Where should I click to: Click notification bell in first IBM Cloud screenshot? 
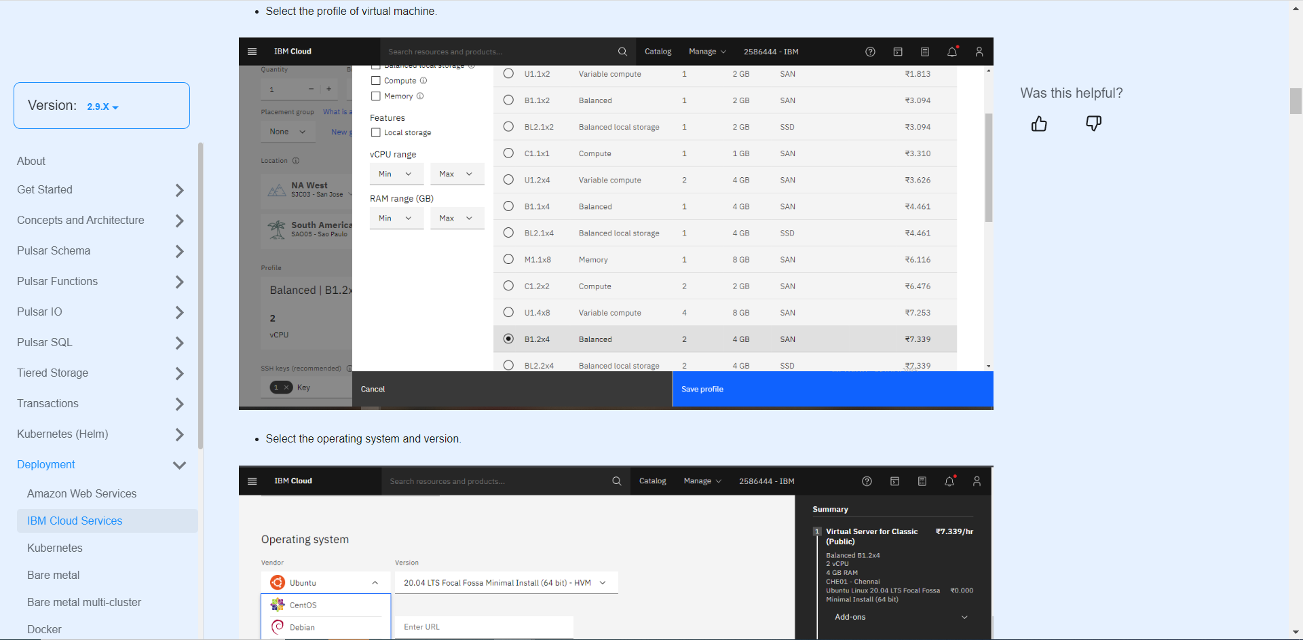(952, 52)
